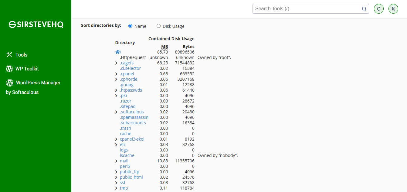Expand the ssl directory
This screenshot has width=407, height=192.
tap(116, 183)
